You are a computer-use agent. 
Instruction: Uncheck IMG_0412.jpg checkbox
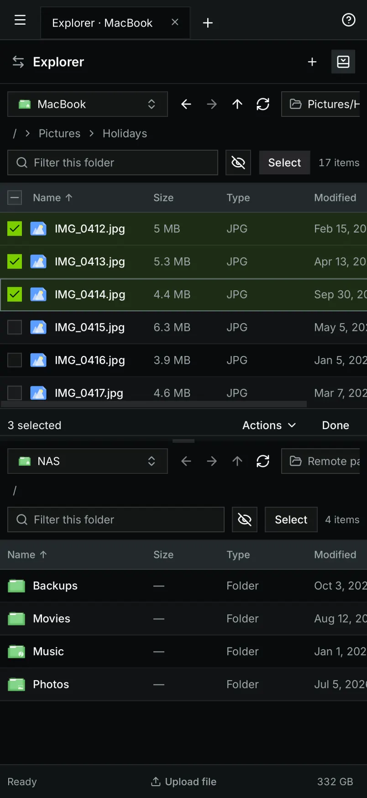click(15, 229)
